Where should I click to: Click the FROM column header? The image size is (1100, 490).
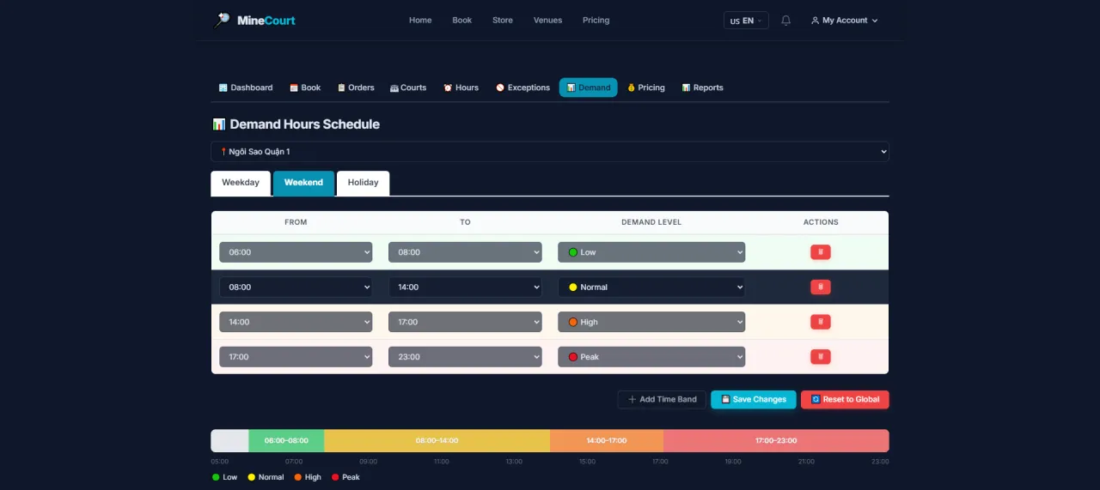[296, 222]
